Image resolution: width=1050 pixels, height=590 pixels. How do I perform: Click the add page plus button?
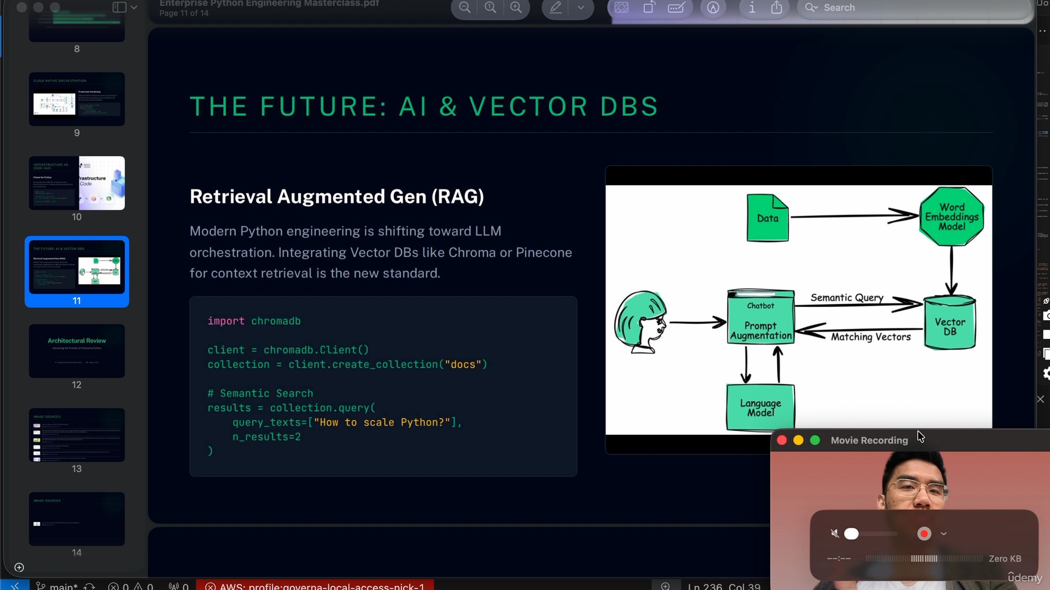(19, 568)
